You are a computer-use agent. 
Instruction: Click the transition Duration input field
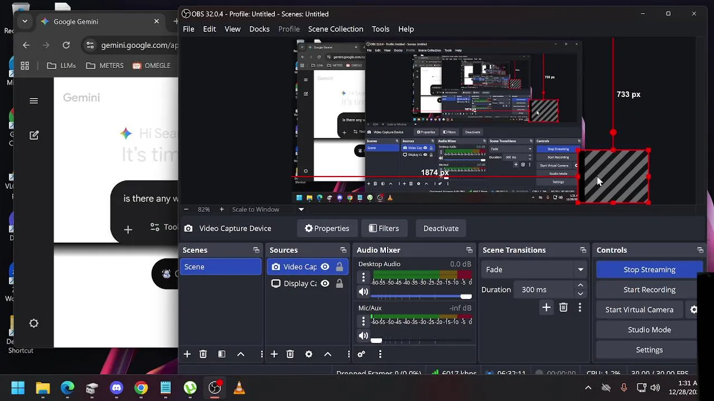544,290
